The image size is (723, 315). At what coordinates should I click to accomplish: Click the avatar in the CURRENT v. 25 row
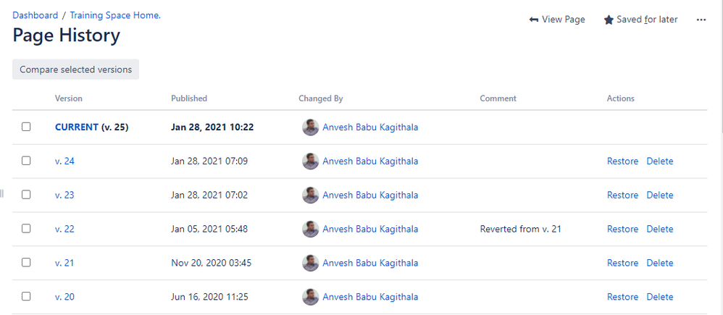[x=310, y=127]
